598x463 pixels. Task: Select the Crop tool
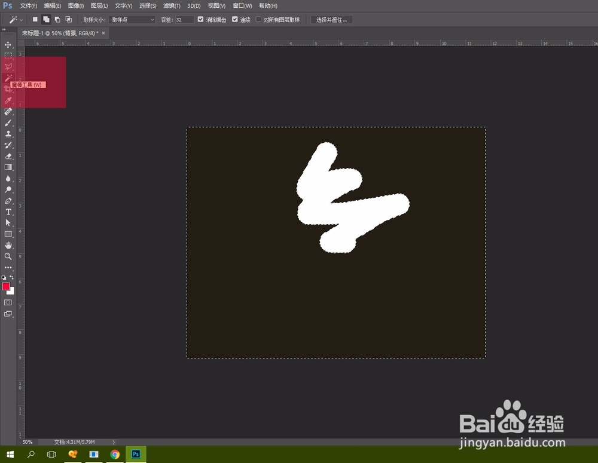point(8,89)
